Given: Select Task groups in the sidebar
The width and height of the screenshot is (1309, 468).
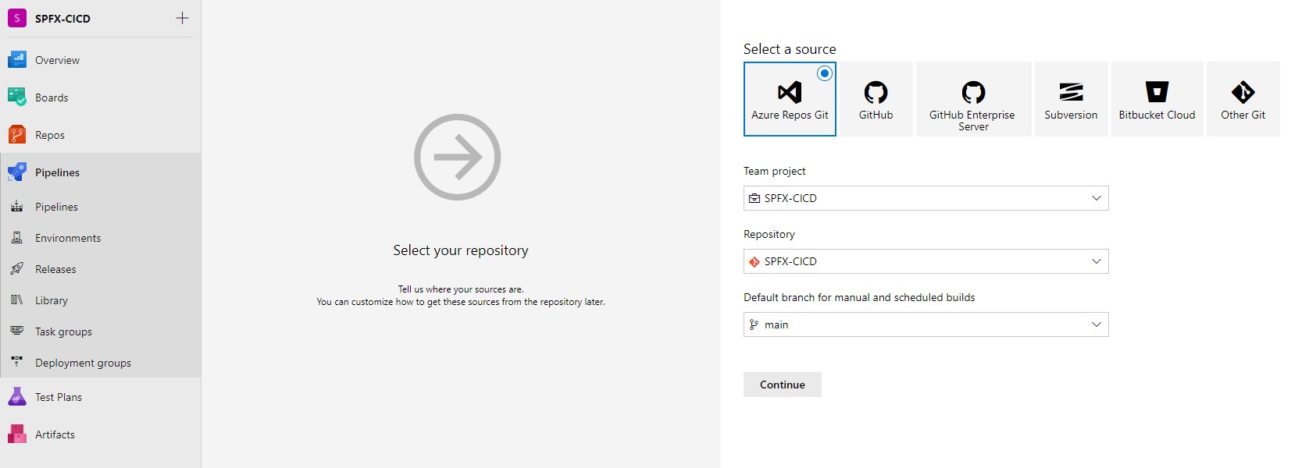Looking at the screenshot, I should [63, 331].
